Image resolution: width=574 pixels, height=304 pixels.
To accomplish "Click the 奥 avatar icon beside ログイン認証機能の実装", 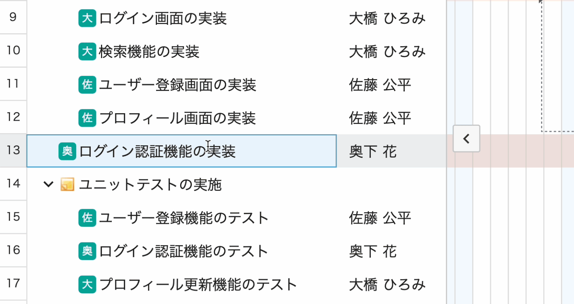I will tap(67, 151).
